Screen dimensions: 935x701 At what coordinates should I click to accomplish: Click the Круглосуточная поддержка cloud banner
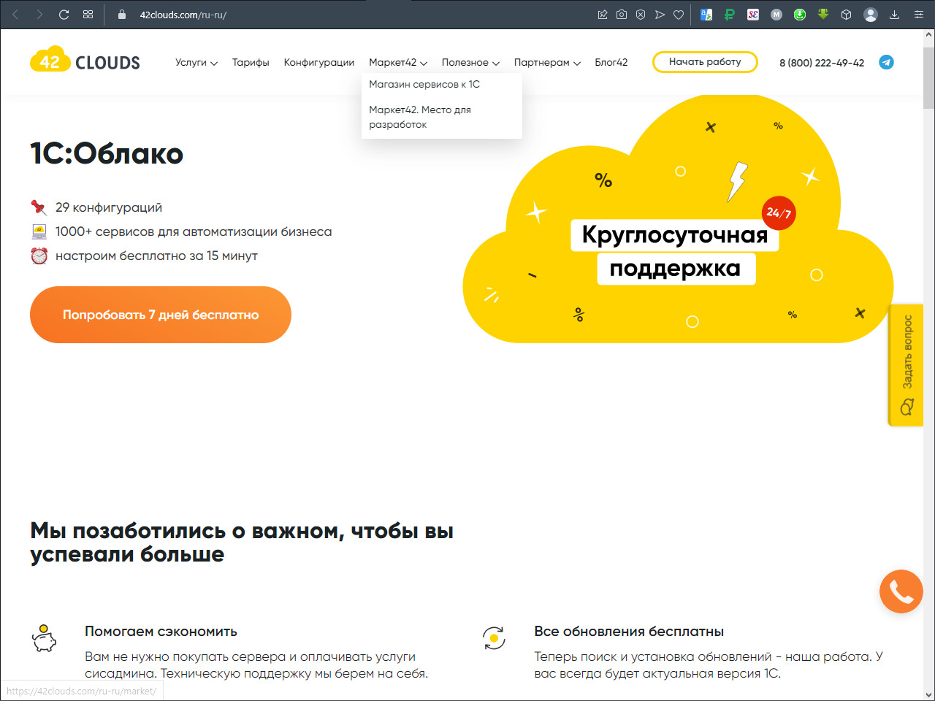(678, 219)
